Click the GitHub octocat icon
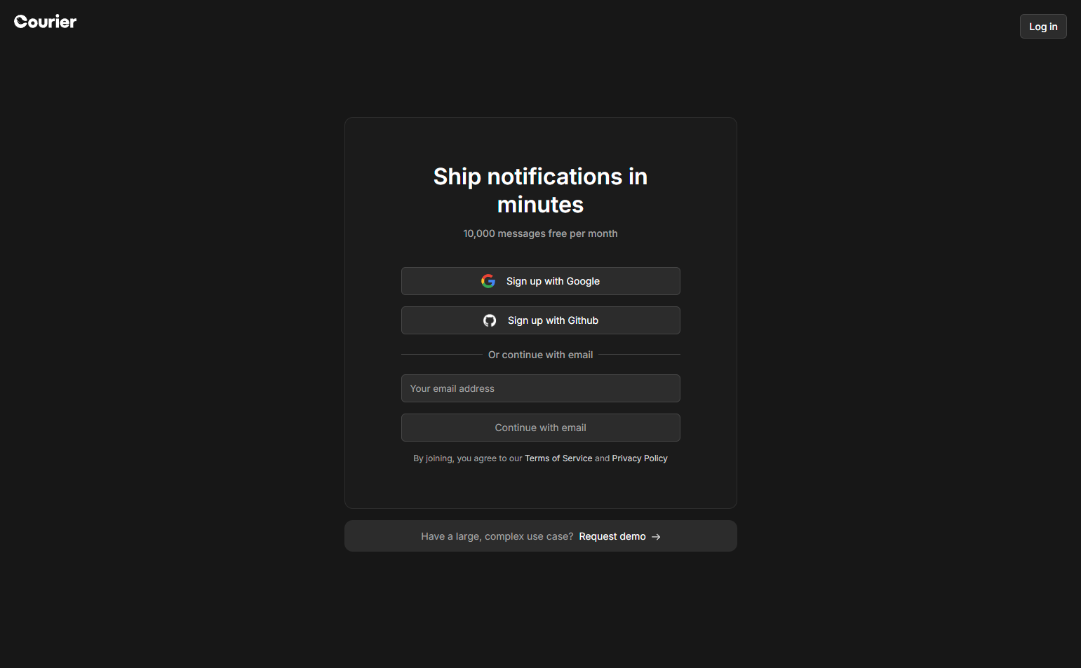Viewport: 1081px width, 668px height. [x=490, y=320]
